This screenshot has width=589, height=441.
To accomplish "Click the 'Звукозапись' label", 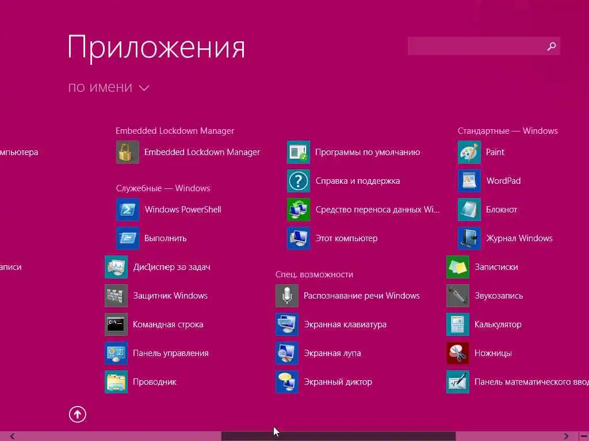I will pyautogui.click(x=499, y=296).
